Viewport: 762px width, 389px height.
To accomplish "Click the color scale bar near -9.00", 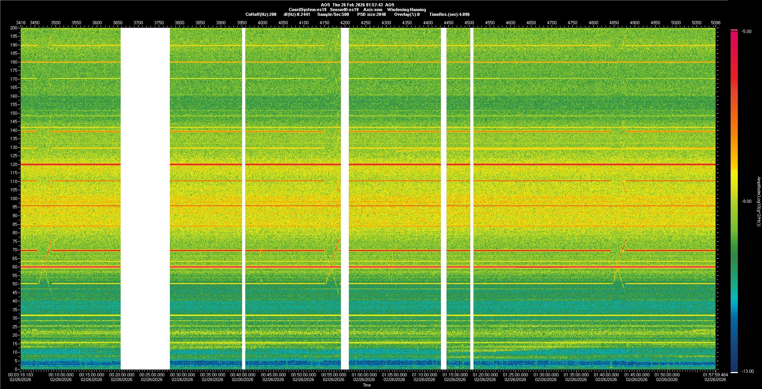I will click(x=734, y=201).
